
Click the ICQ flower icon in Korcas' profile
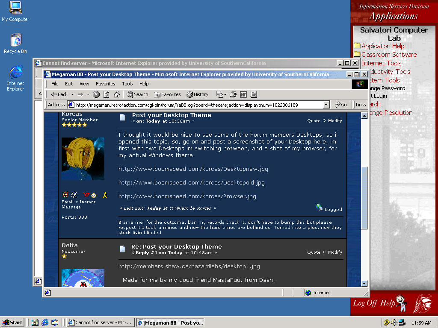coord(65,195)
